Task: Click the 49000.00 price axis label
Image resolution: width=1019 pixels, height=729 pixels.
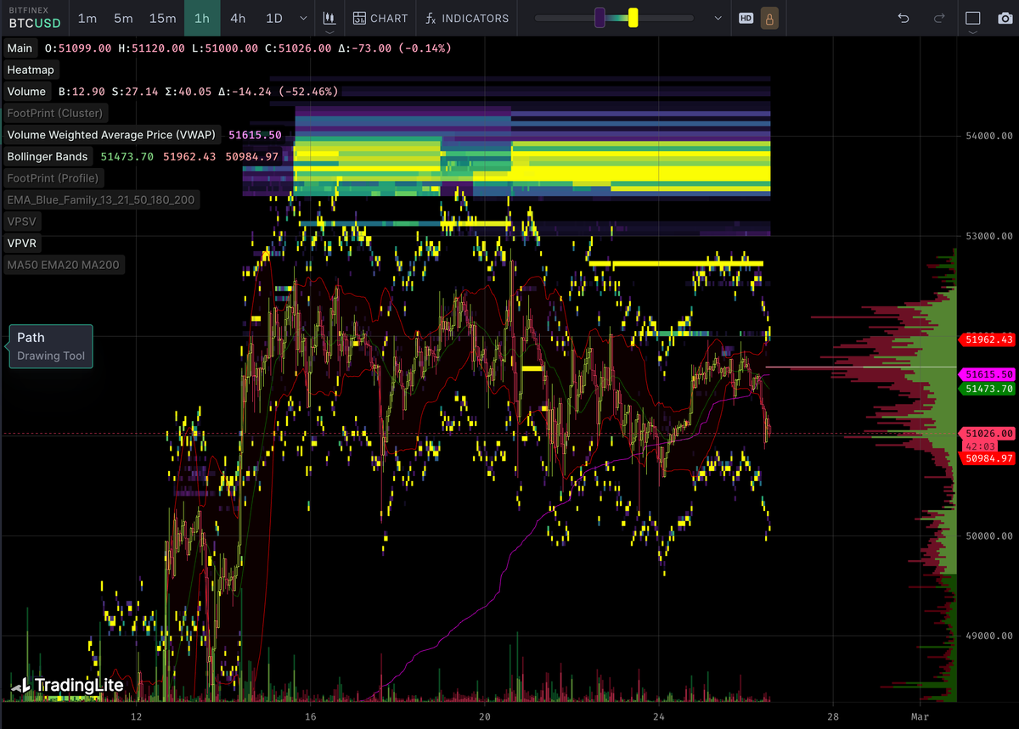Action: [x=989, y=636]
